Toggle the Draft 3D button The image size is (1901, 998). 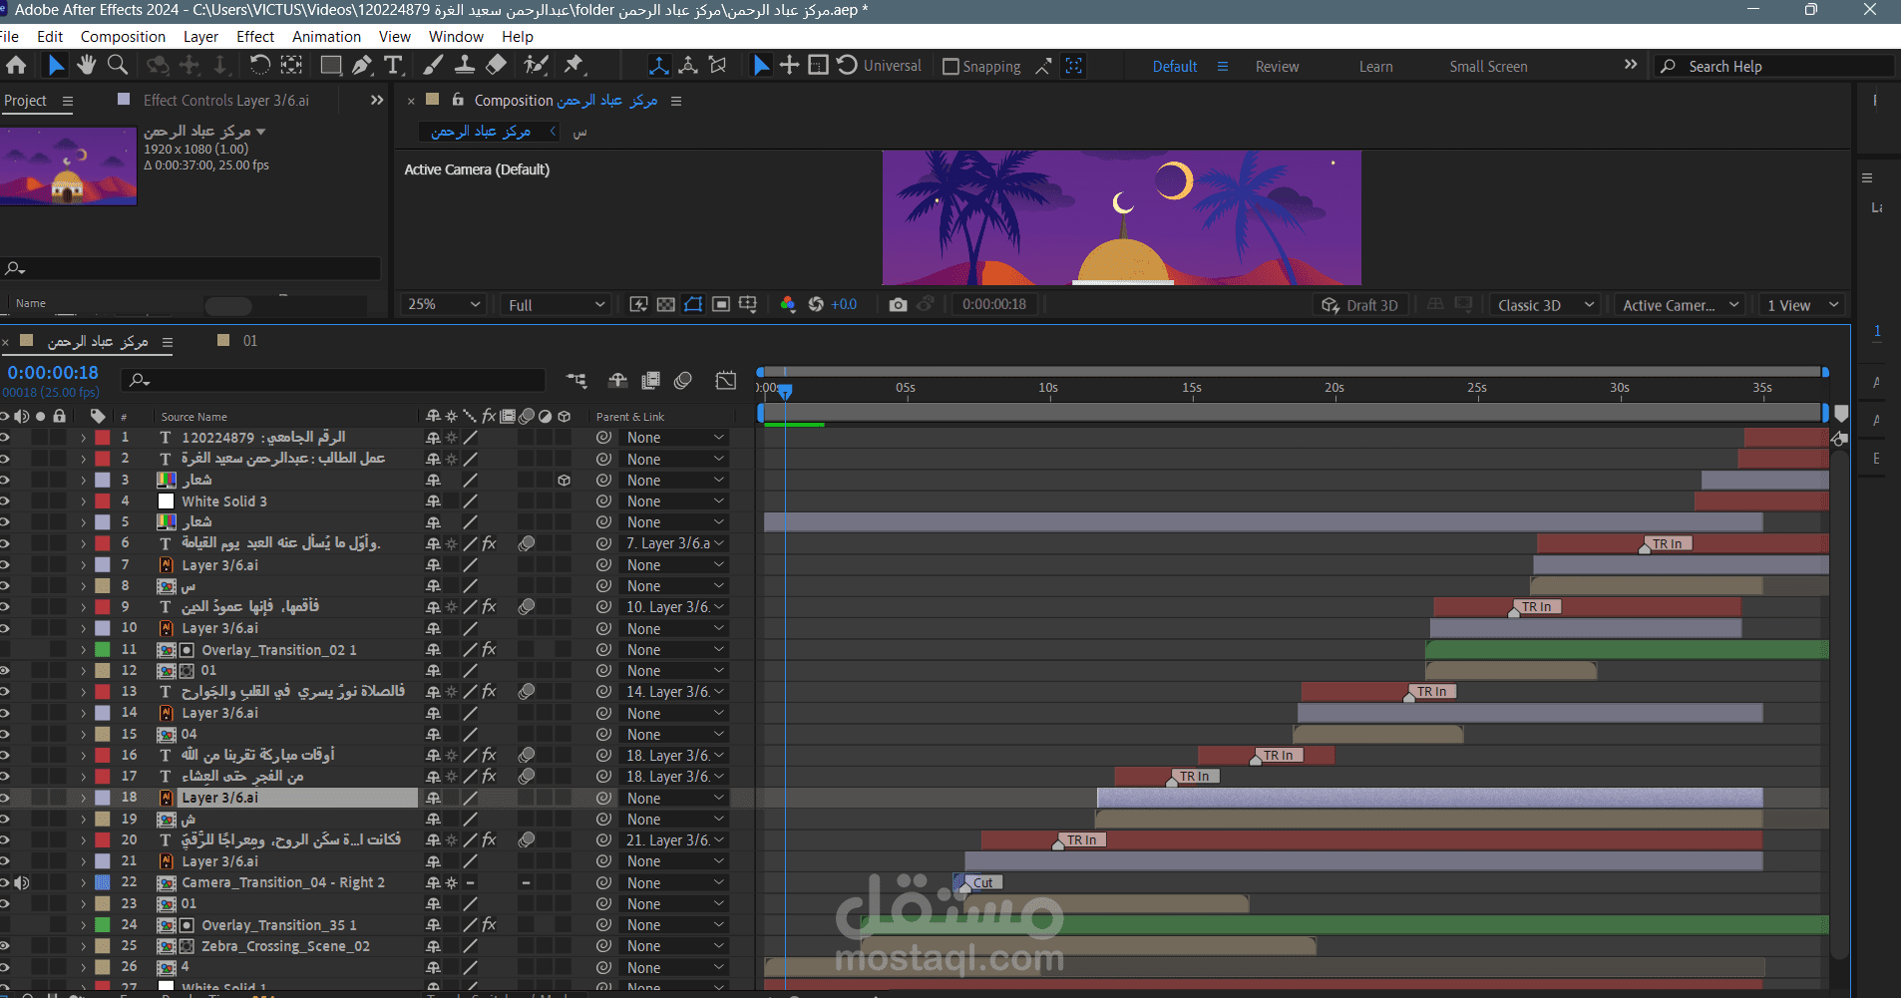[x=1360, y=305]
